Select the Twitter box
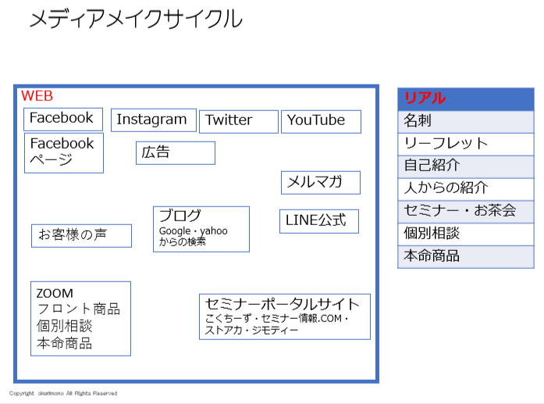This screenshot has height=404, width=544. (238, 121)
